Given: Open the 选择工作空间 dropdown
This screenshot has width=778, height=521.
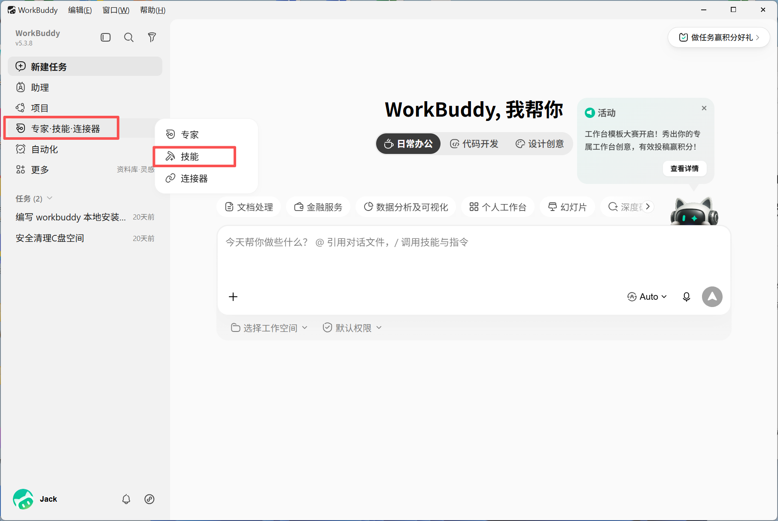Looking at the screenshot, I should [269, 328].
